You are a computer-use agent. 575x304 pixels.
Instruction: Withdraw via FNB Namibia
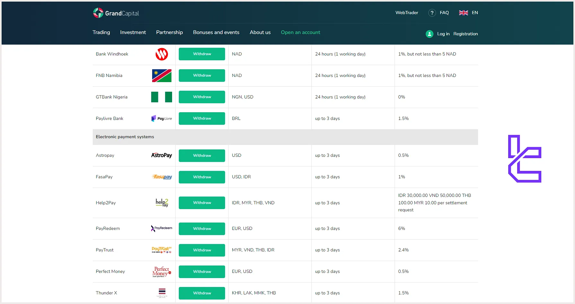[202, 76]
